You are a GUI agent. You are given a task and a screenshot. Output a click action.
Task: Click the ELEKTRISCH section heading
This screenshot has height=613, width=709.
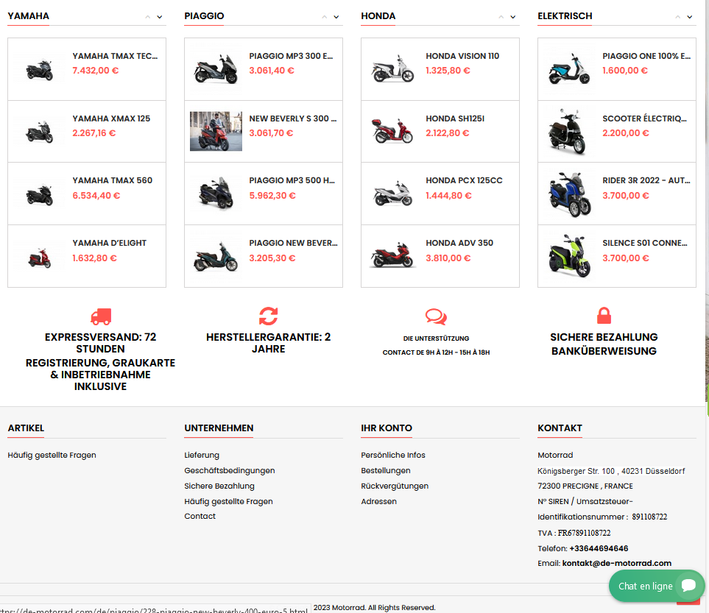[565, 16]
